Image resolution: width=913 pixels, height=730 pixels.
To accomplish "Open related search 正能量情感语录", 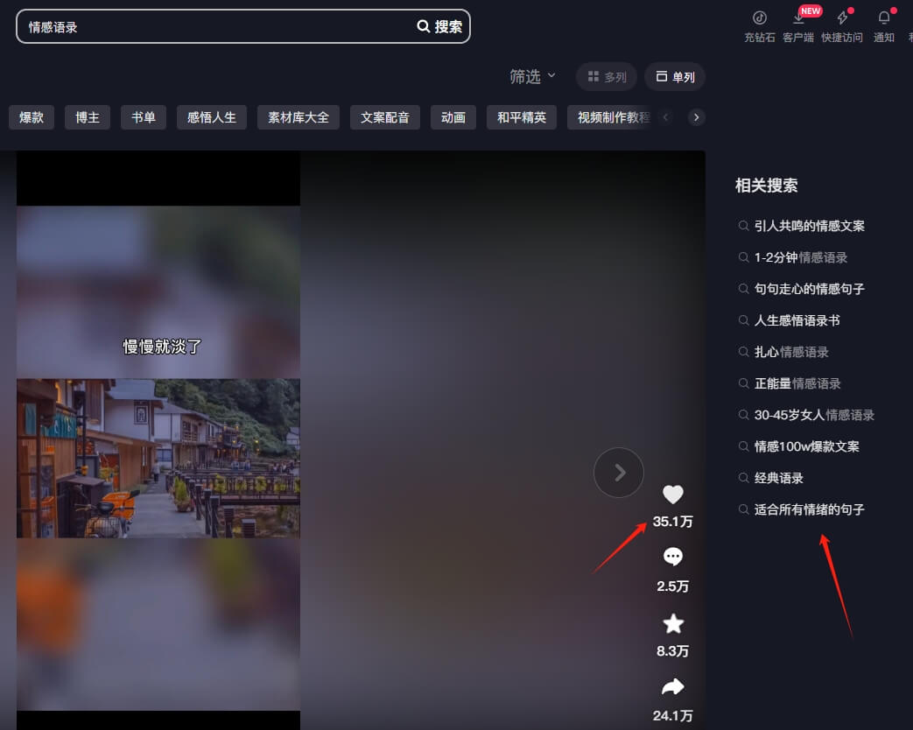I will tap(796, 383).
